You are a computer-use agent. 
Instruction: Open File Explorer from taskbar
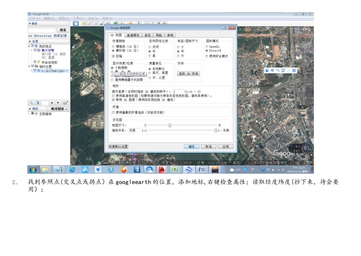pos(46,170)
